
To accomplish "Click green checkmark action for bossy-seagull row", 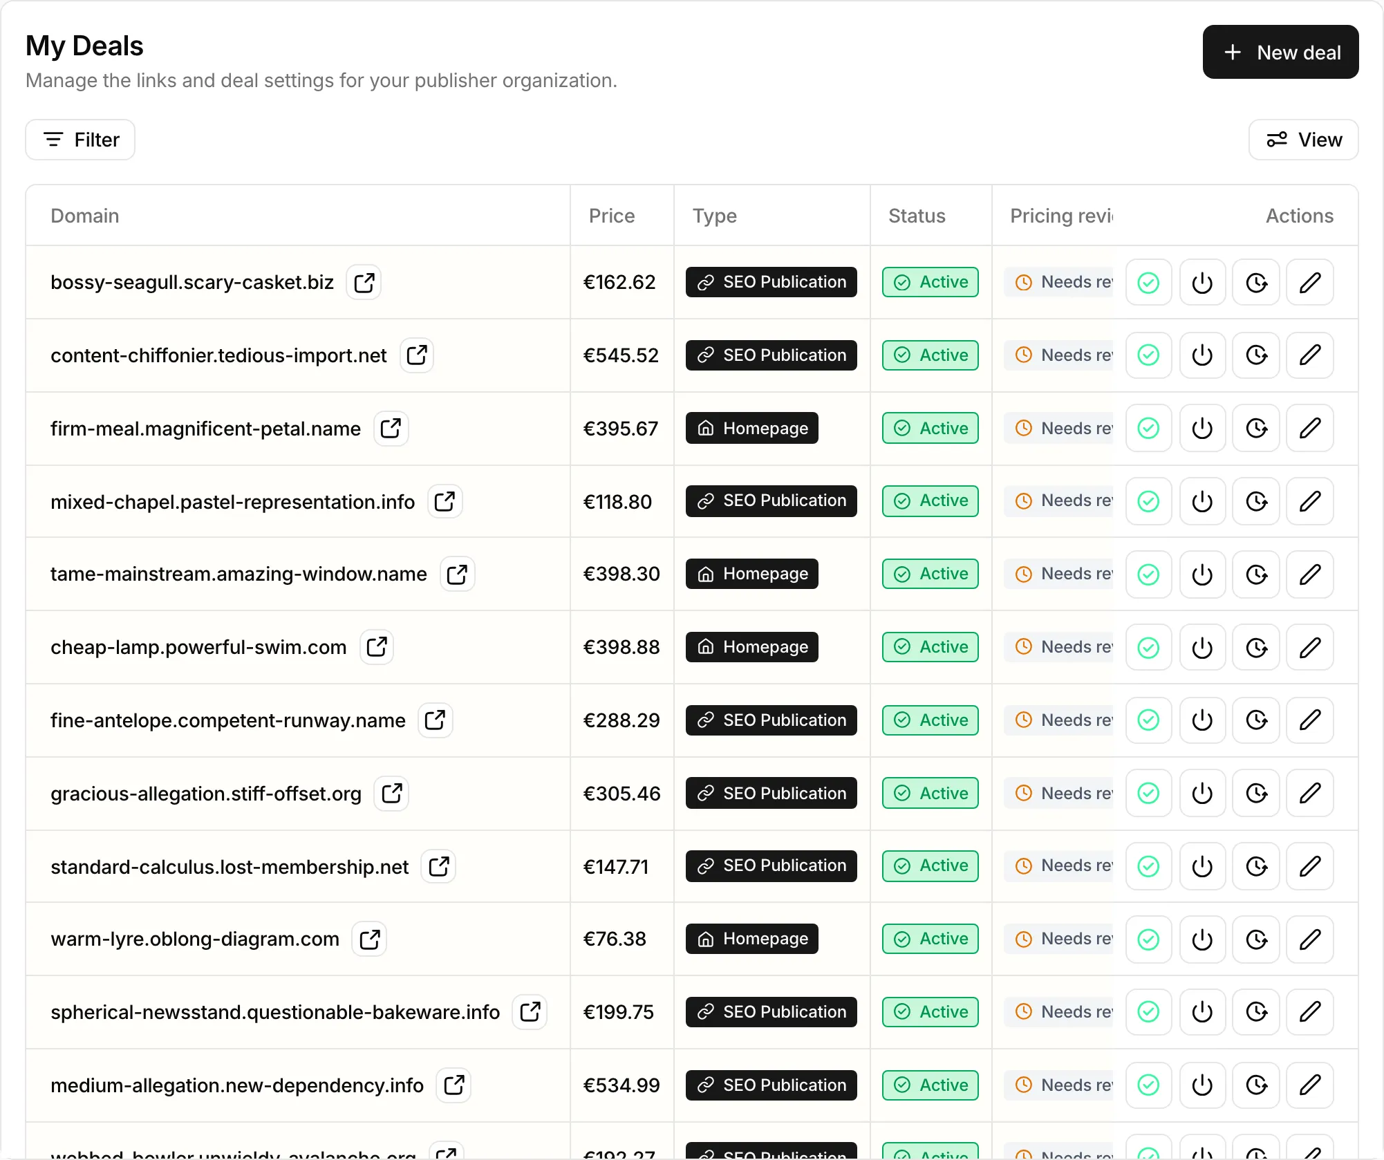I will click(x=1148, y=282).
